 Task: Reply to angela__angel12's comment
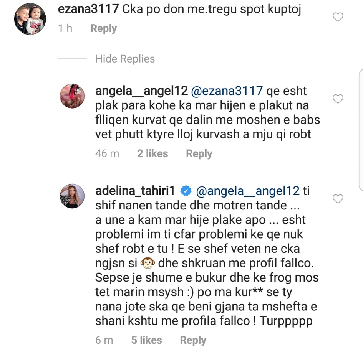pyautogui.click(x=199, y=154)
